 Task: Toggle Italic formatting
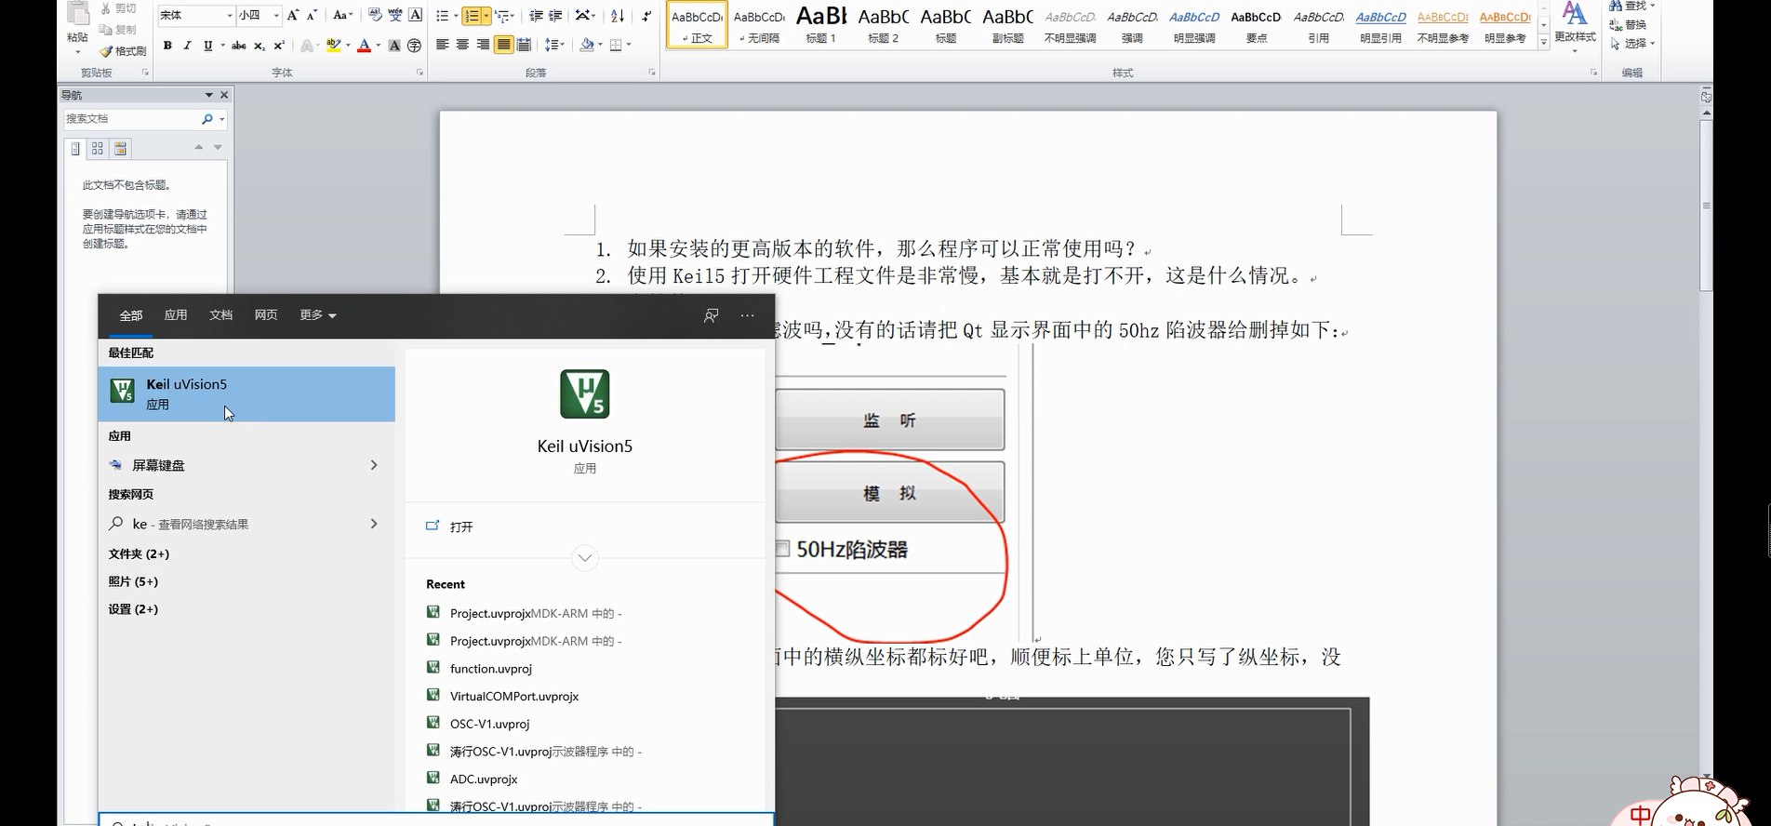coord(187,46)
